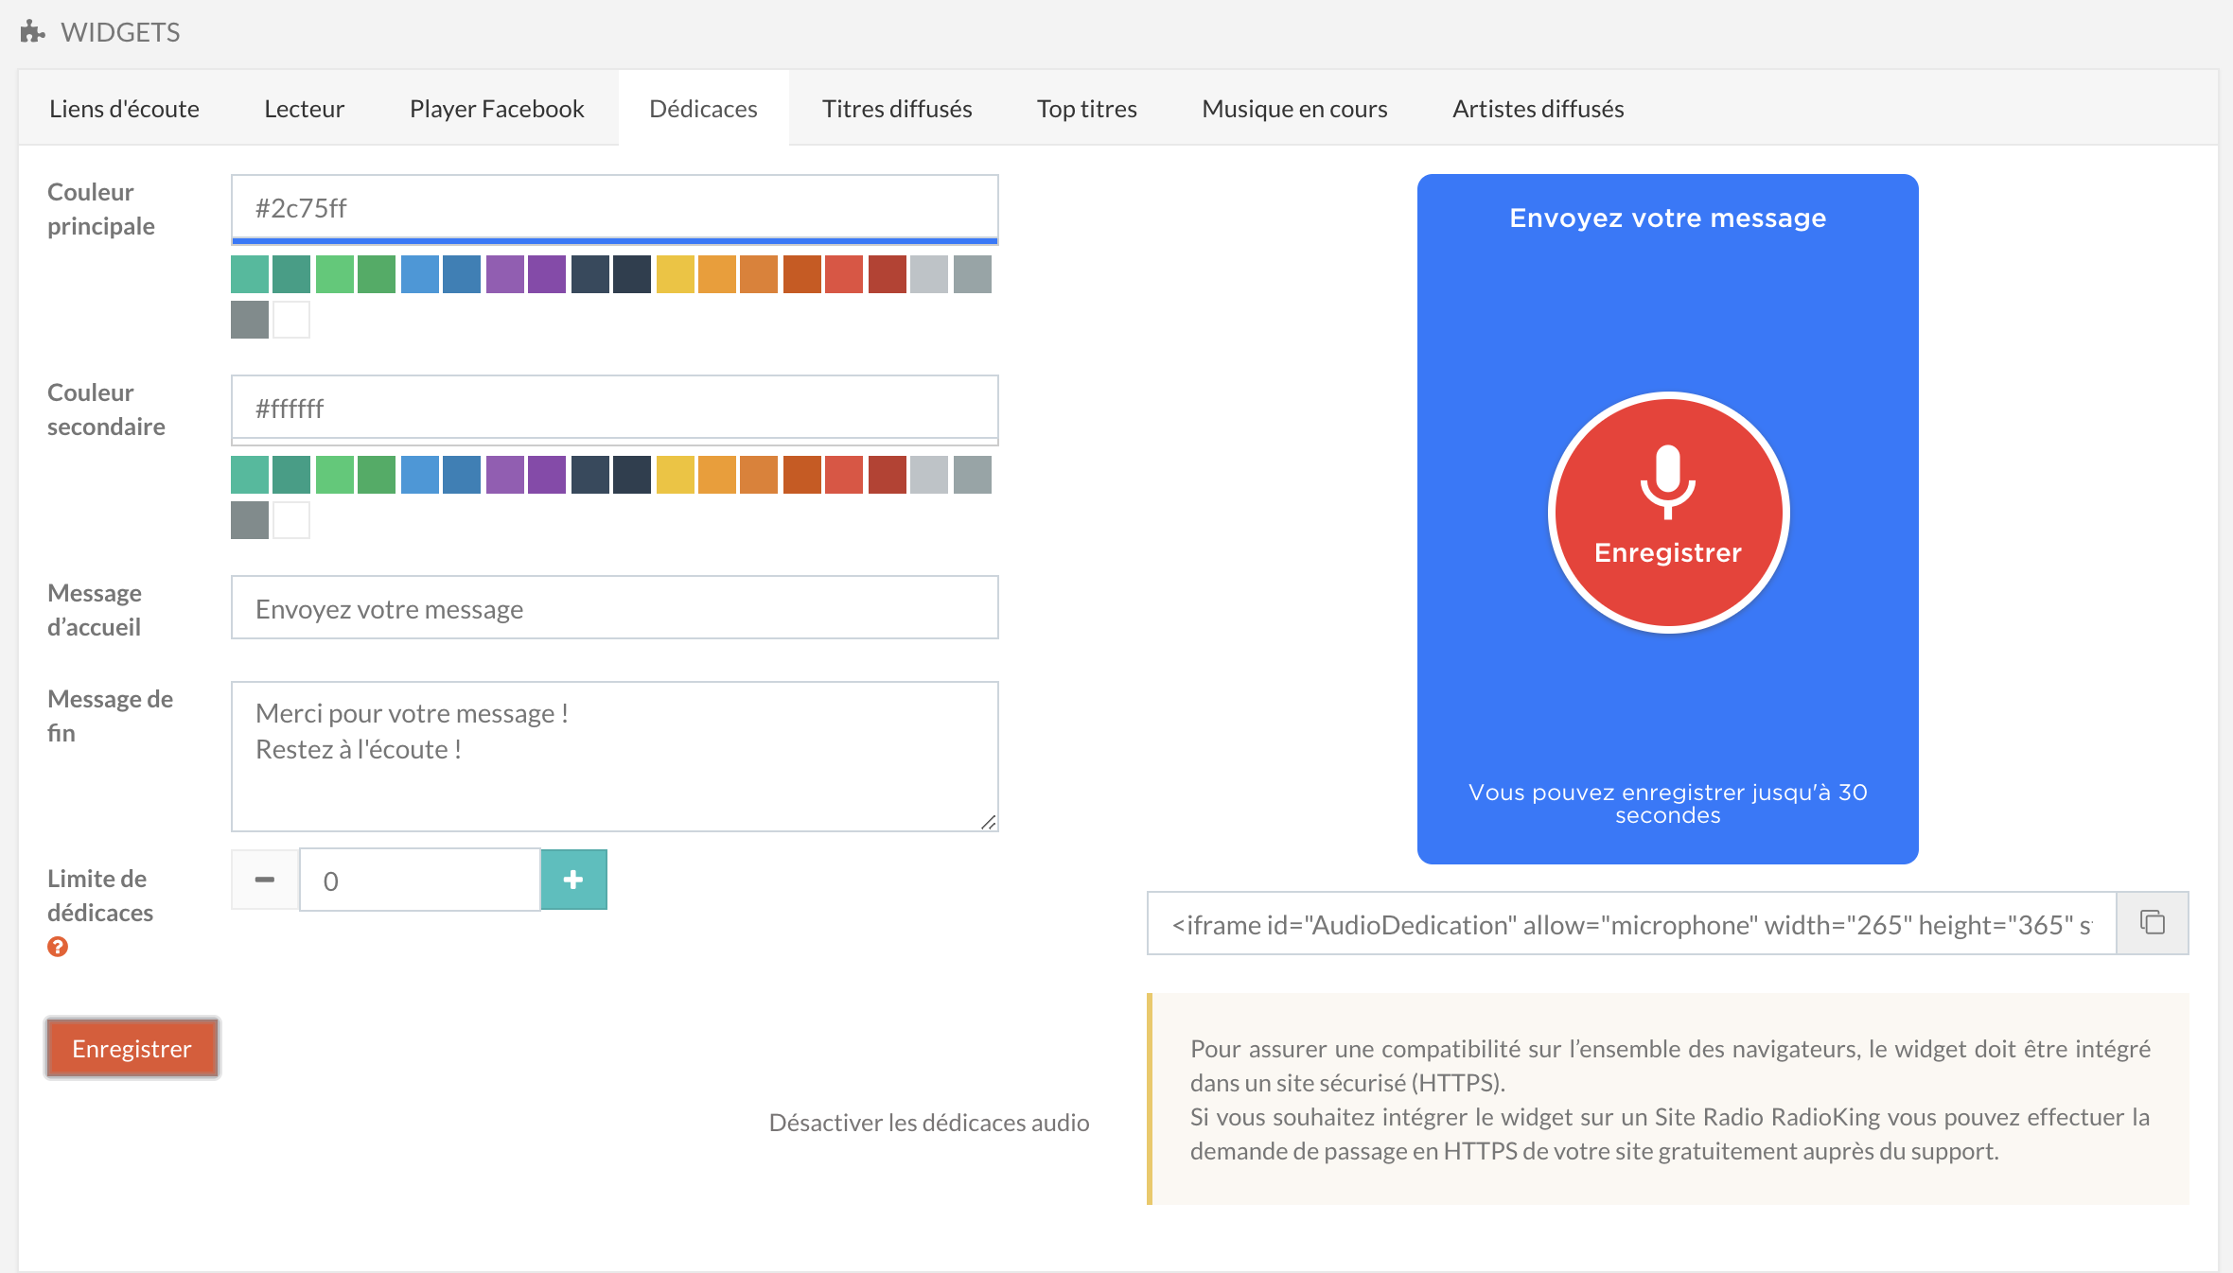The image size is (2233, 1273).
Task: Open the Liens d'écoute tab
Action: (124, 109)
